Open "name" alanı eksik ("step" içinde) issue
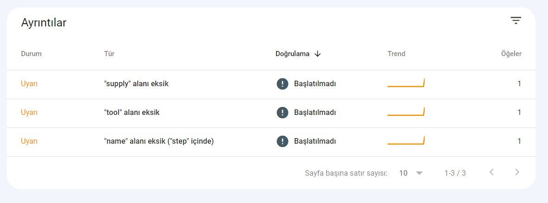548x203 pixels. (159, 141)
